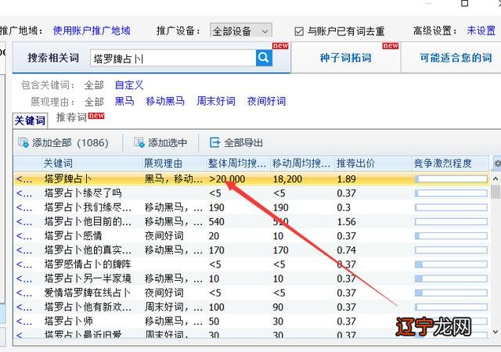Click add arrow for 爱情塔罗牌在线占卜 row

point(24,293)
